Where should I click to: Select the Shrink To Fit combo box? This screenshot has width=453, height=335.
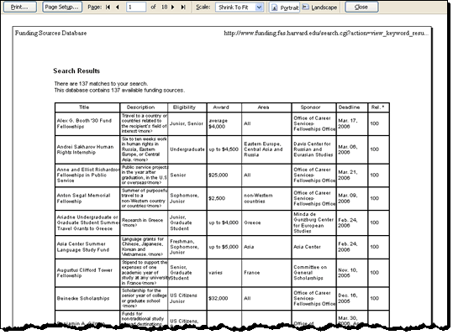pyautogui.click(x=240, y=8)
